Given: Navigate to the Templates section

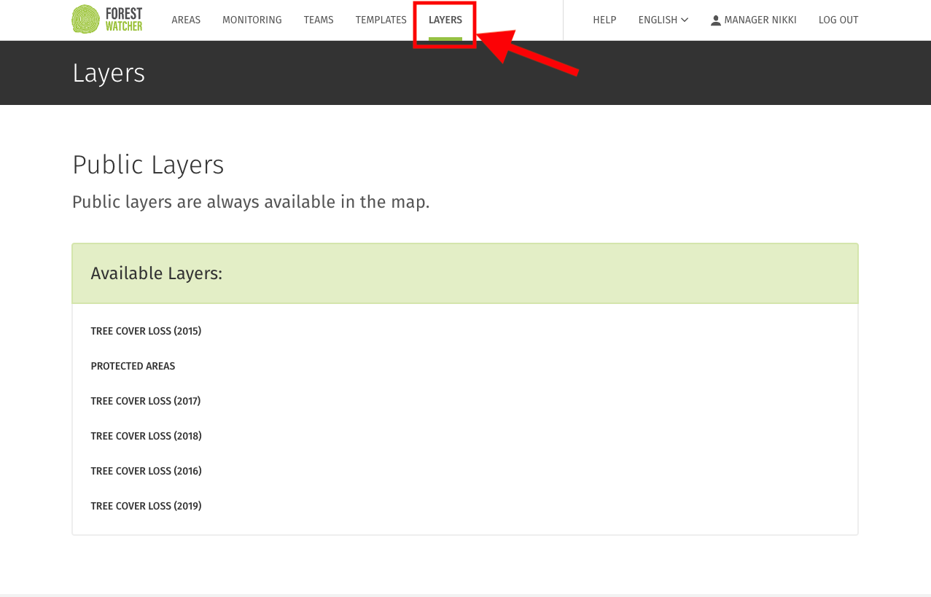Looking at the screenshot, I should pyautogui.click(x=381, y=20).
